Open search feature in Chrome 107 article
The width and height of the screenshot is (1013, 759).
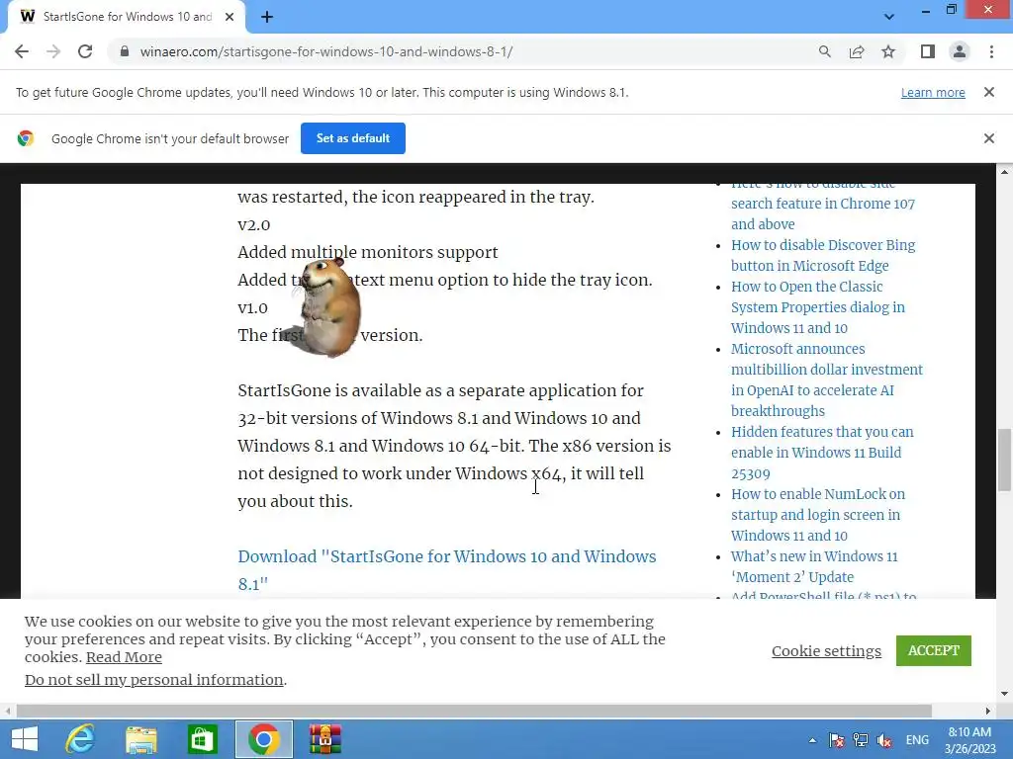(x=823, y=204)
